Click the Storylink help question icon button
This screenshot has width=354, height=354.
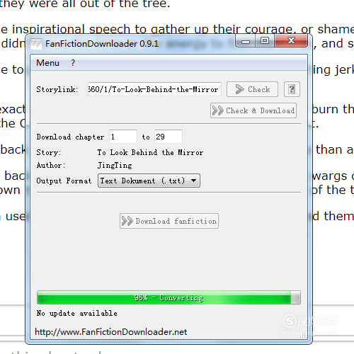click(x=292, y=89)
